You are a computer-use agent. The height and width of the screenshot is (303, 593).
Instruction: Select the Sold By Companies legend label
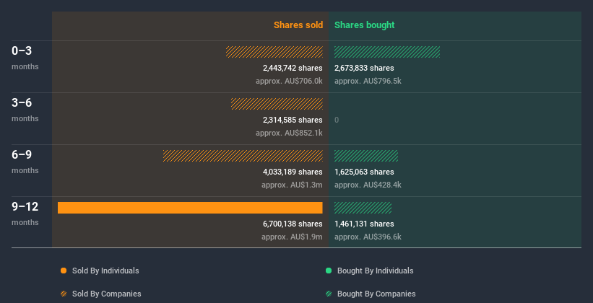[107, 294]
